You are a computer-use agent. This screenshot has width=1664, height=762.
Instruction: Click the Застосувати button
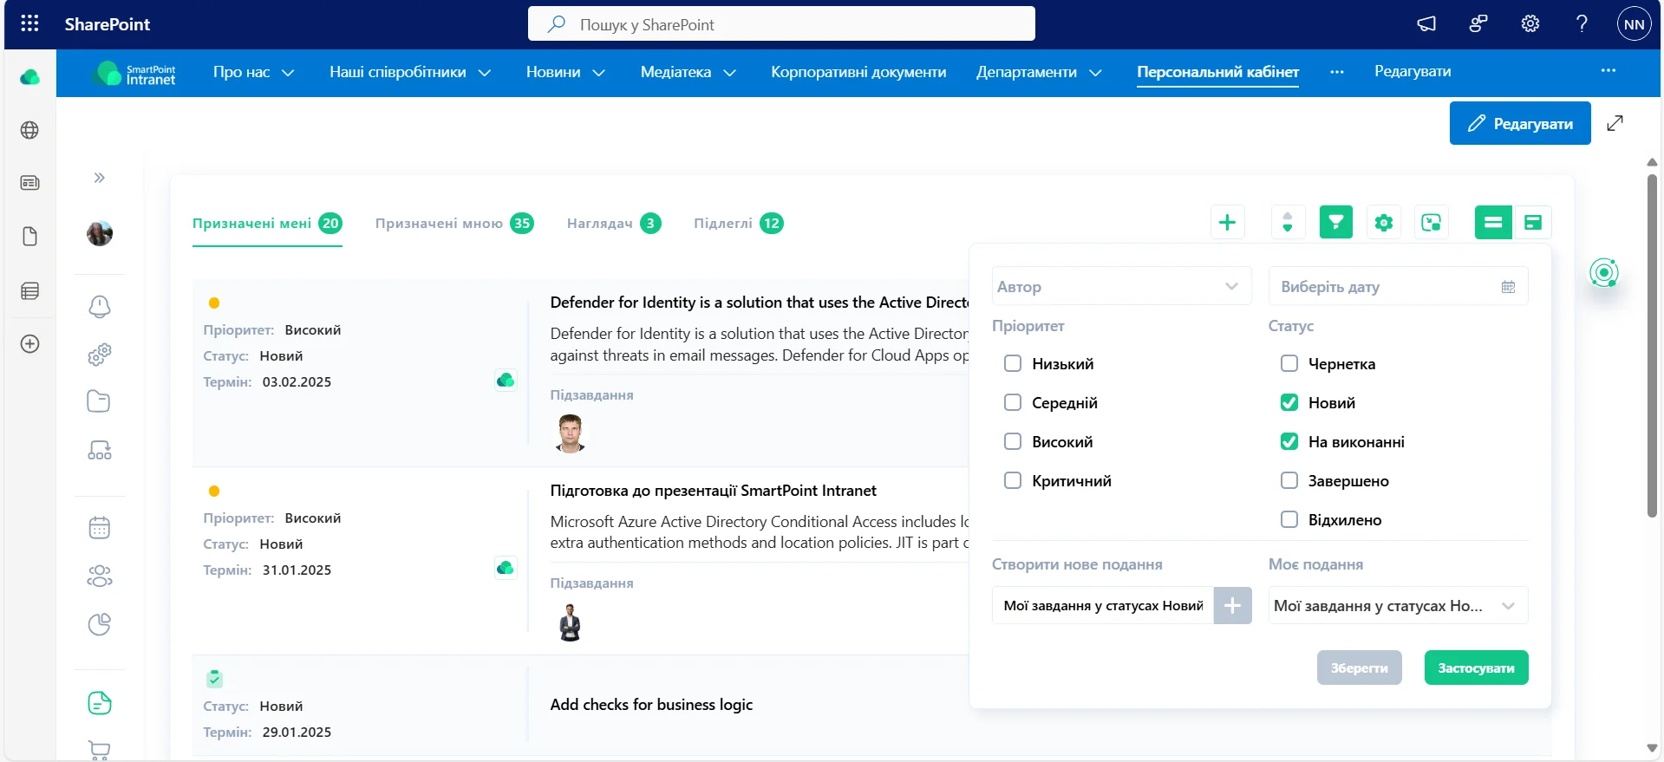[1476, 668]
